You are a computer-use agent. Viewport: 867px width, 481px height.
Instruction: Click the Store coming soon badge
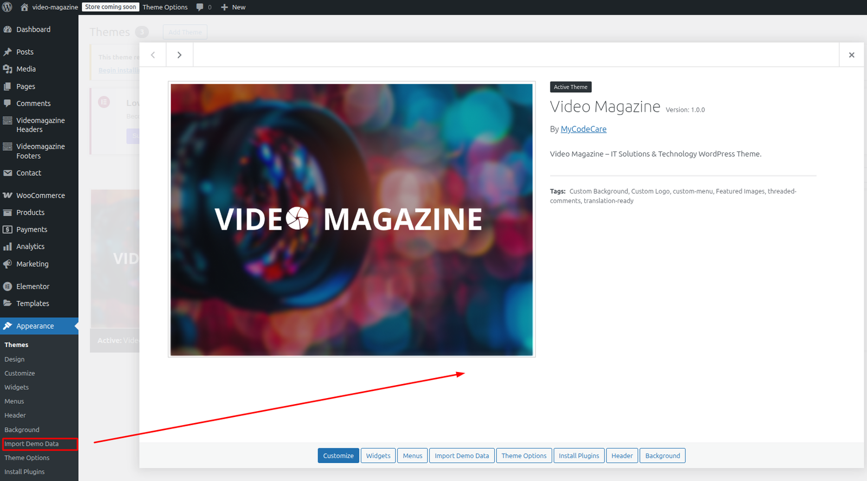[111, 7]
